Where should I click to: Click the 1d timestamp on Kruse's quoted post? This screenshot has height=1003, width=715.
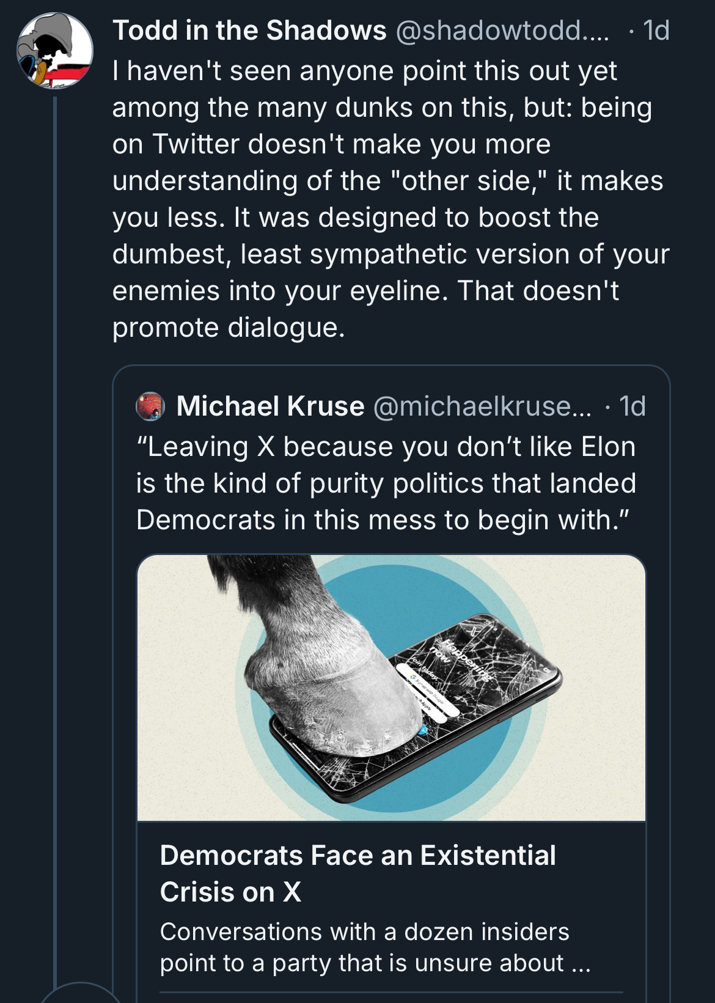coord(632,406)
